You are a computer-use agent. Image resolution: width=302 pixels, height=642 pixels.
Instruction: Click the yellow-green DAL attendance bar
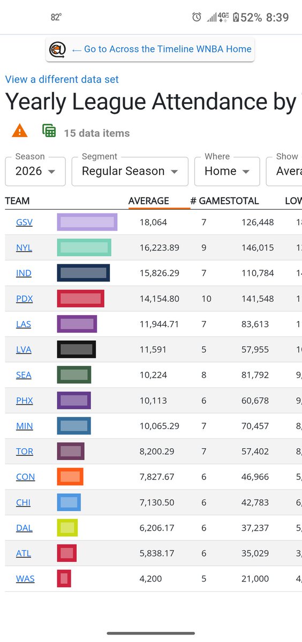click(x=67, y=528)
